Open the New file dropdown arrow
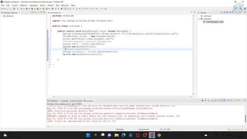The width and height of the screenshot is (247, 139). tap(5, 9)
